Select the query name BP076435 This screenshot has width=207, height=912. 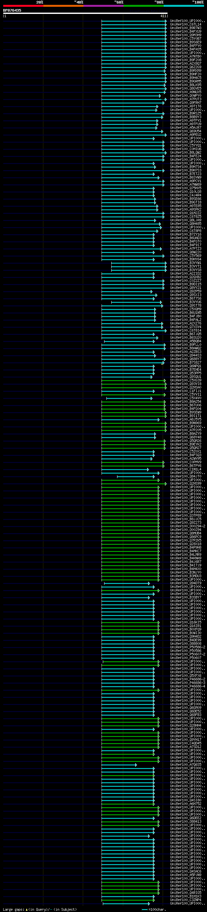(x=12, y=10)
